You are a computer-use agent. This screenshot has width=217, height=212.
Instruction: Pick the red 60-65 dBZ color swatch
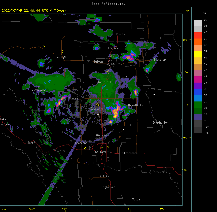(198, 36)
